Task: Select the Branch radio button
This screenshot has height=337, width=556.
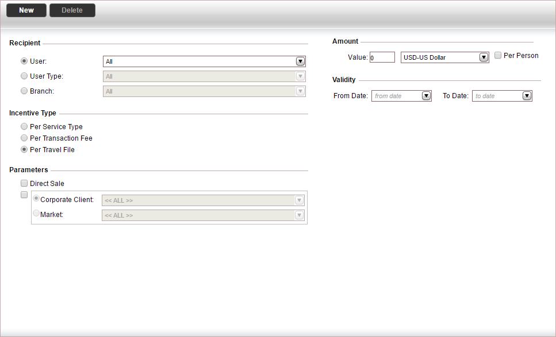Action: [x=24, y=91]
